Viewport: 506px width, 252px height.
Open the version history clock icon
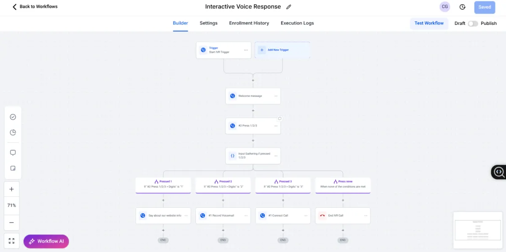(462, 7)
